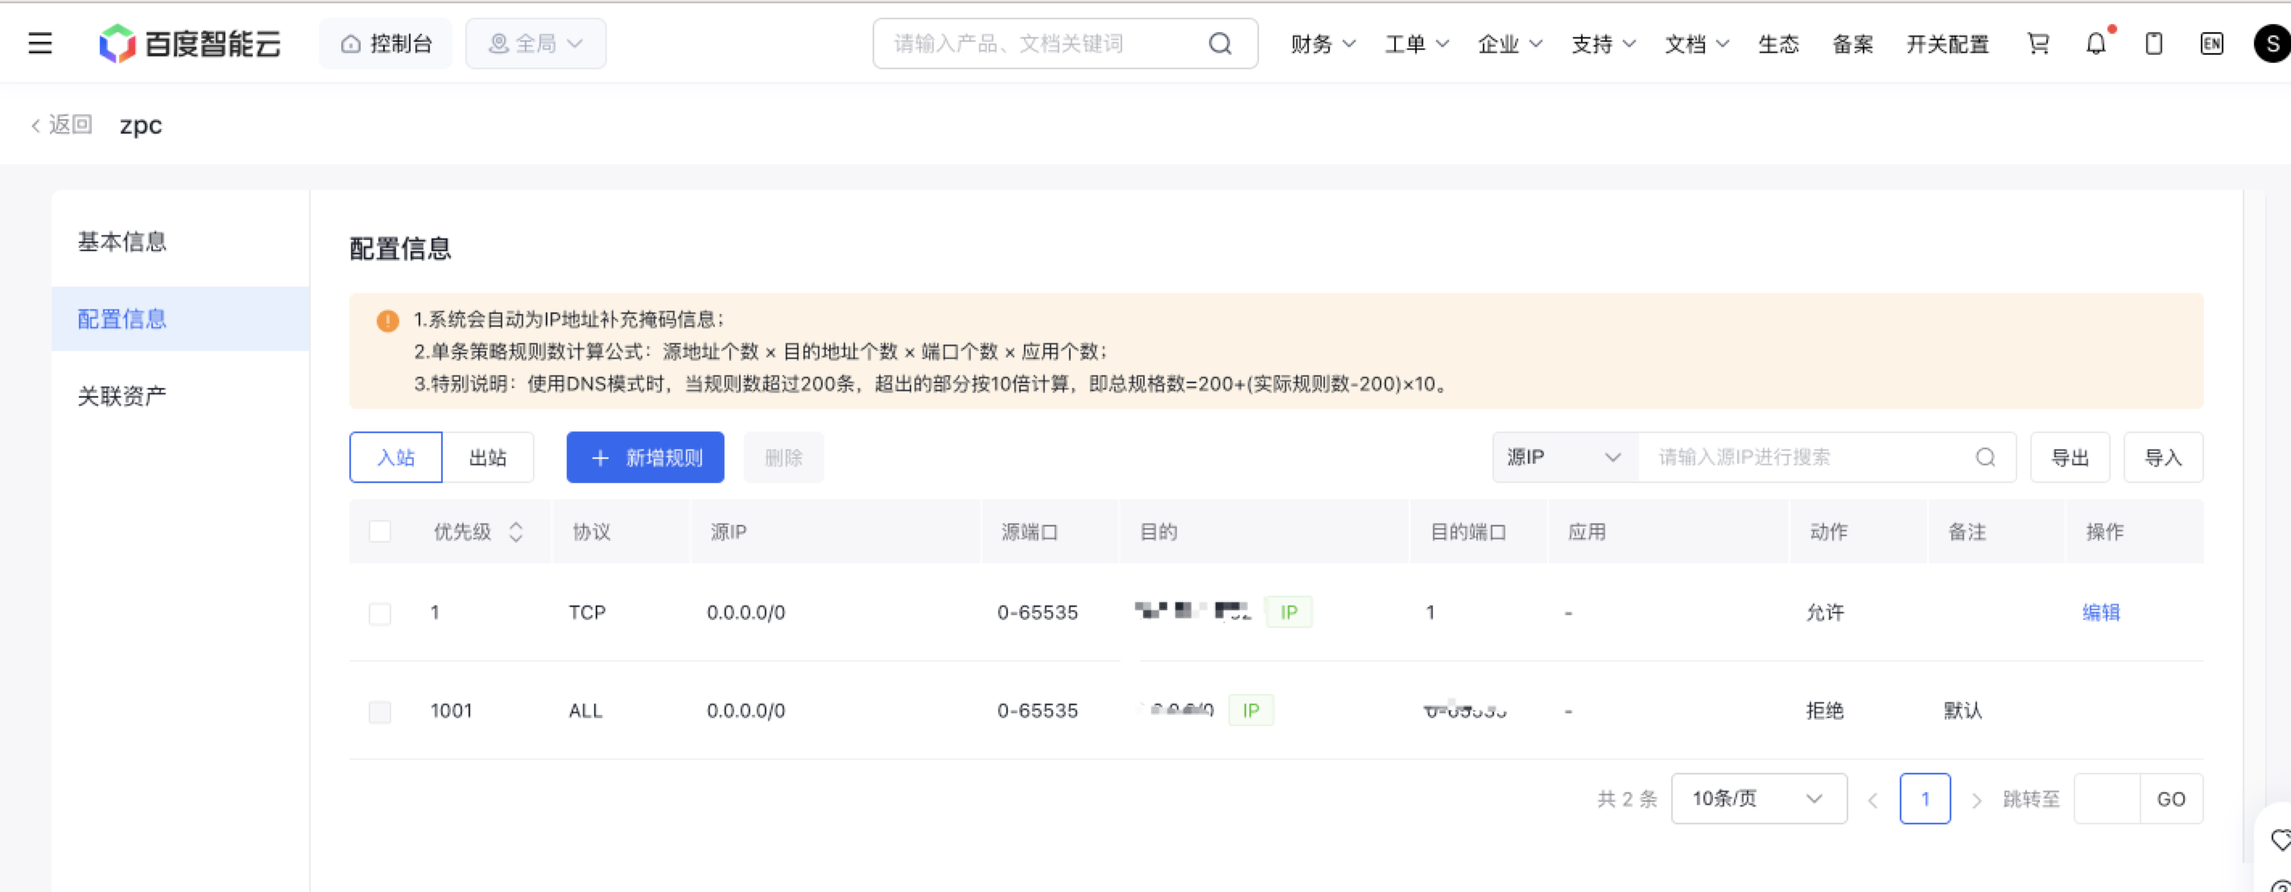Click the 导出 export button

pyautogui.click(x=2070, y=457)
